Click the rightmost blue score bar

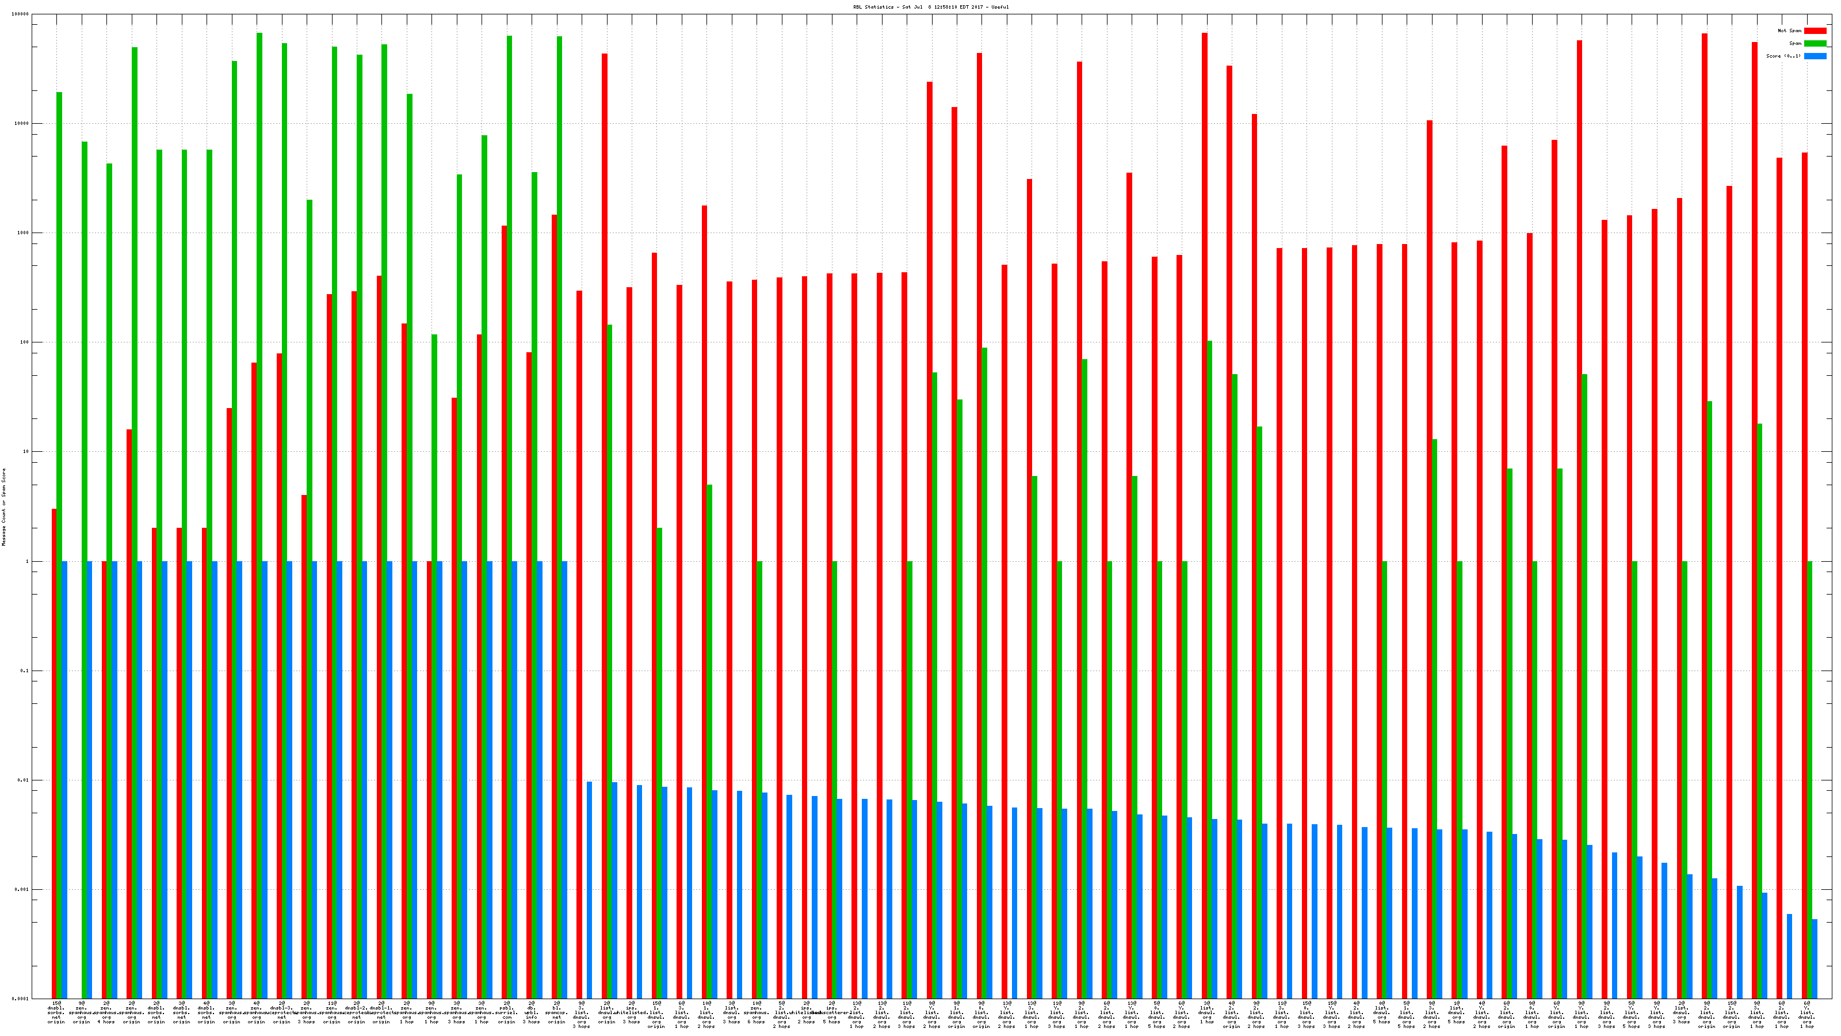[x=1814, y=959]
